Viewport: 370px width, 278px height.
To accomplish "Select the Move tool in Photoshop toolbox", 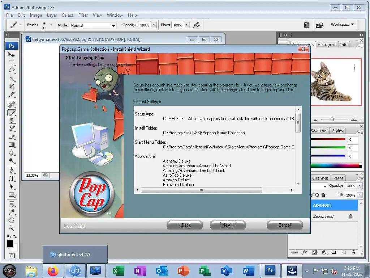I will click(x=11, y=55).
